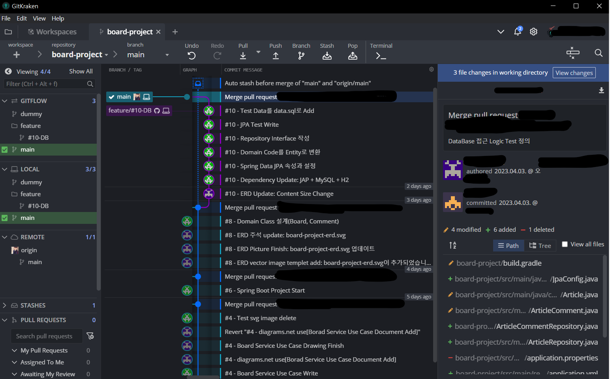Image resolution: width=610 pixels, height=379 pixels.
Task: Switch file list to Tree view
Action: pos(540,246)
